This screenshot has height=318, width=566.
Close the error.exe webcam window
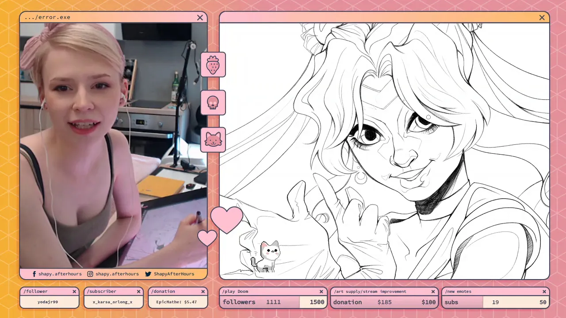200,18
